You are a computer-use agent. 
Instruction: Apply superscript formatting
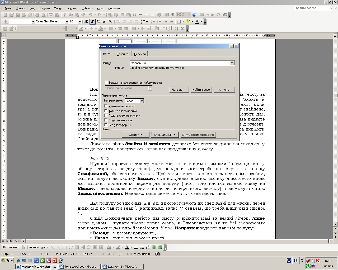point(105,22)
